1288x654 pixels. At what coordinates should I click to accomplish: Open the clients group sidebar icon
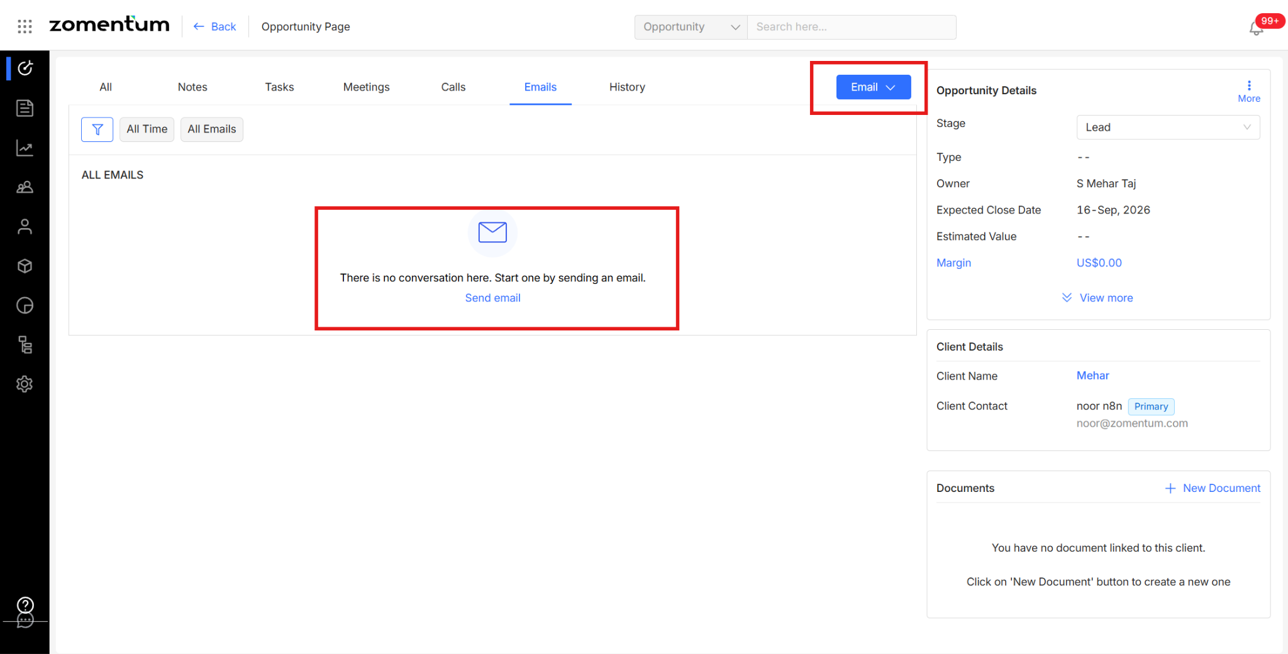25,187
